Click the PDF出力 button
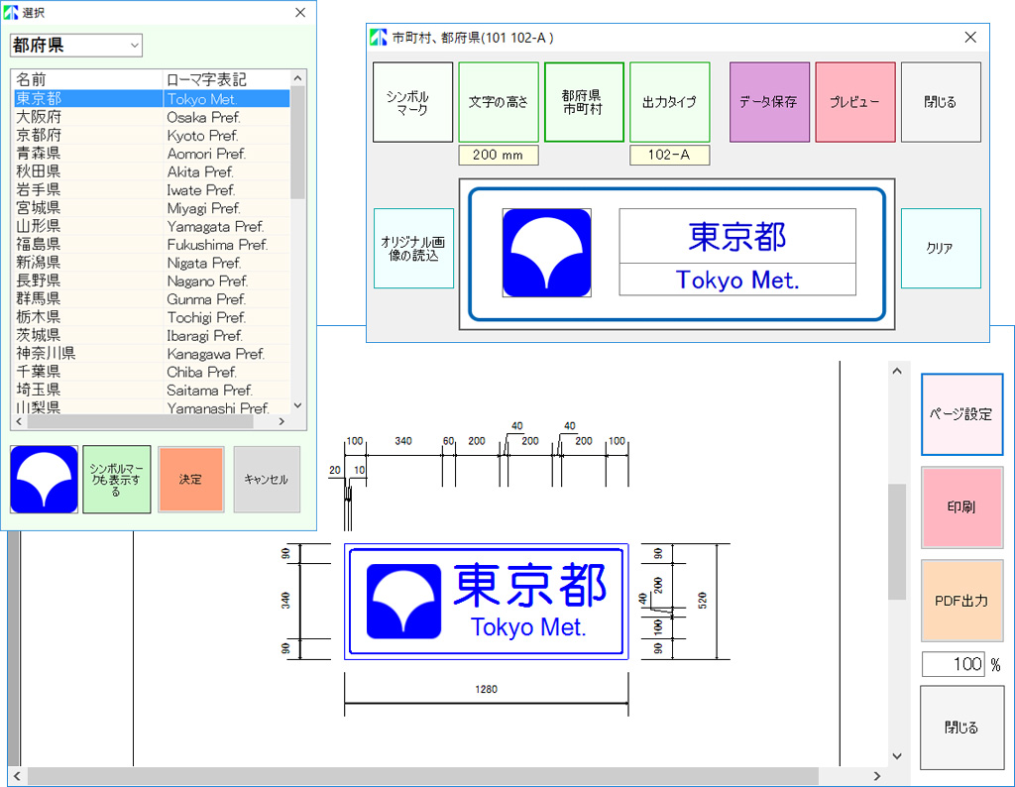Screen dimensions: 1015x787 click(x=961, y=601)
